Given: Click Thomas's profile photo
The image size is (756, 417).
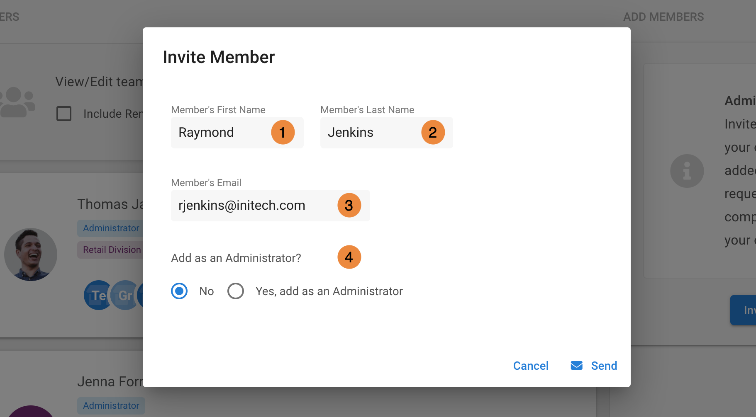Looking at the screenshot, I should click(31, 255).
